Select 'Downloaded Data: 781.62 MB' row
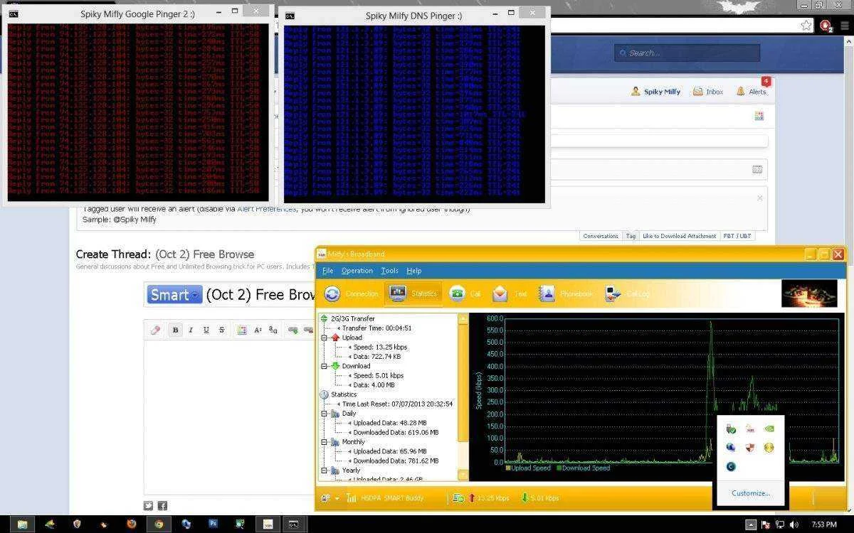The height and width of the screenshot is (533, 854). (396, 461)
